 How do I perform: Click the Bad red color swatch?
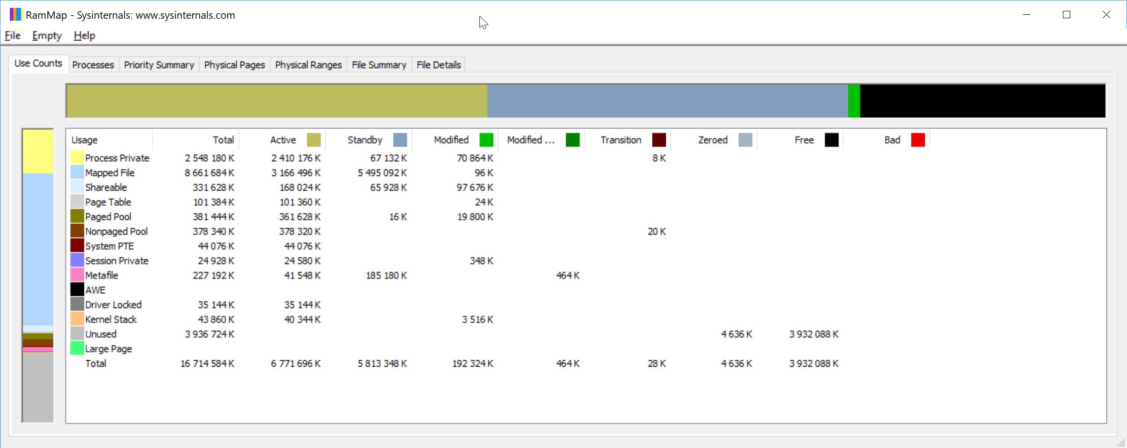pyautogui.click(x=918, y=140)
